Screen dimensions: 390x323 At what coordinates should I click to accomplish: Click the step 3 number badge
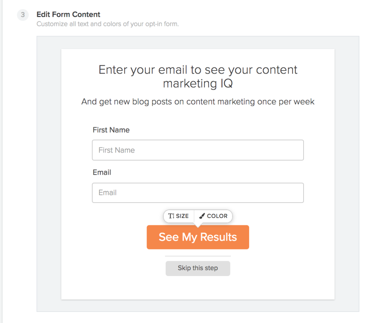point(22,15)
